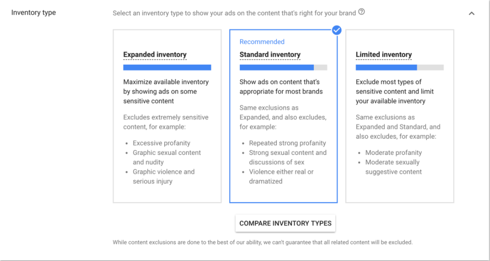490x261 pixels.
Task: Click the Expanded inventory heading
Action: click(155, 54)
